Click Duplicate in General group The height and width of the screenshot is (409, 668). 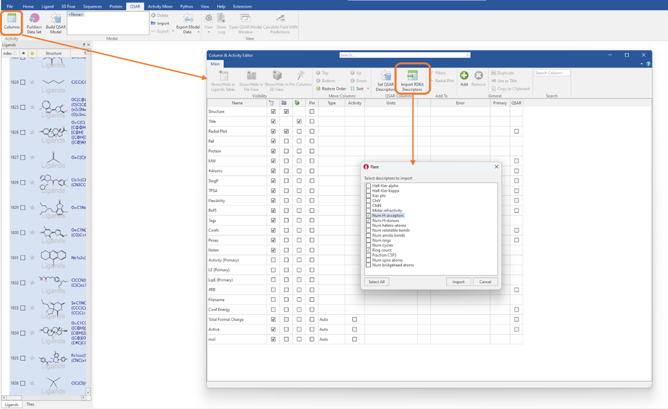502,73
